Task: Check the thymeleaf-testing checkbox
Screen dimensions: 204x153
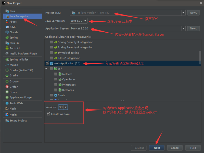Action: (52, 53)
